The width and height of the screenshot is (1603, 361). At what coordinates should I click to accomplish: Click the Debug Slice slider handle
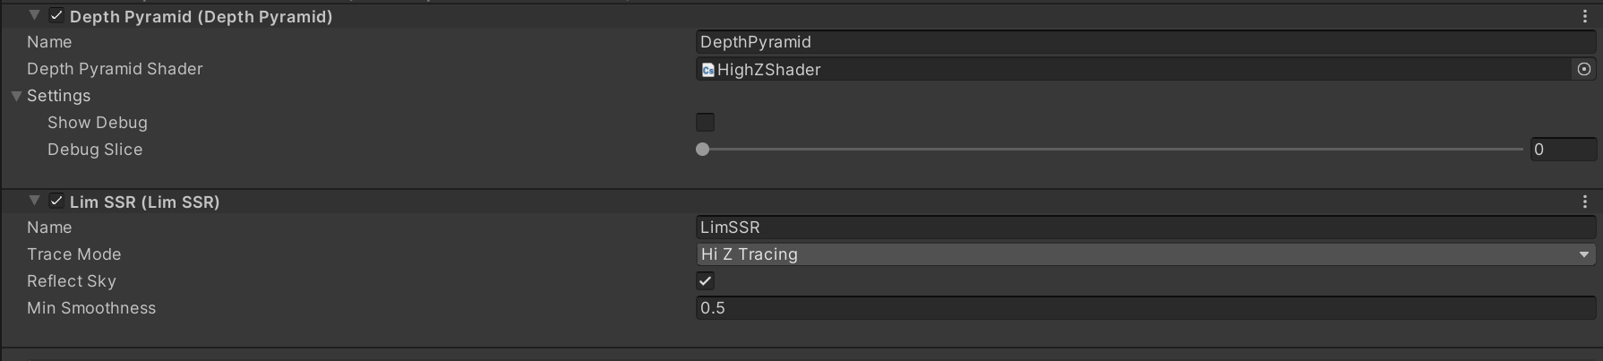(x=703, y=150)
